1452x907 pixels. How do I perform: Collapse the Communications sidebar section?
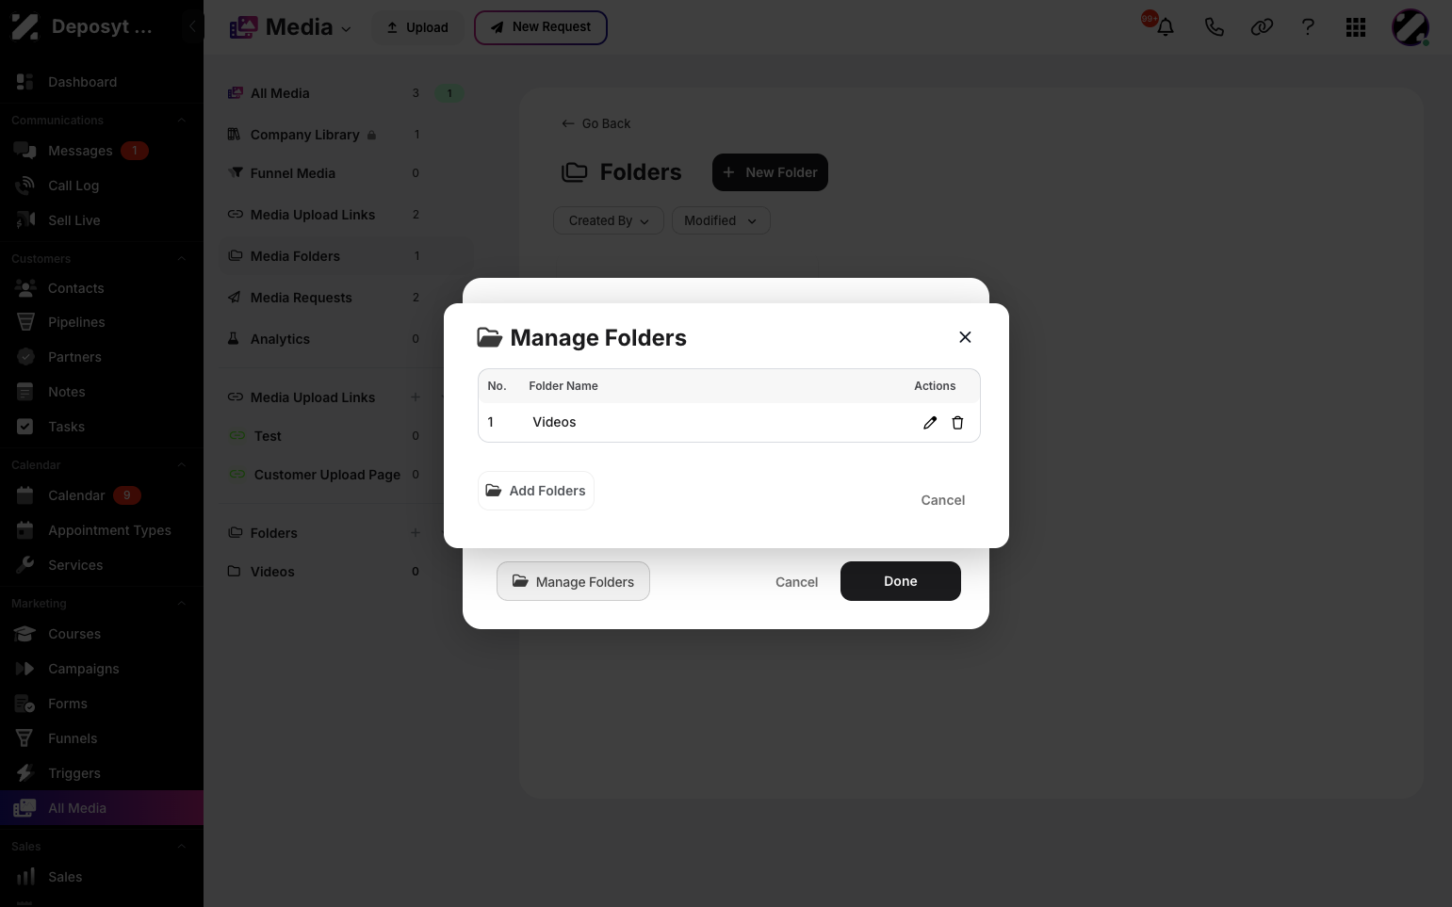(181, 121)
